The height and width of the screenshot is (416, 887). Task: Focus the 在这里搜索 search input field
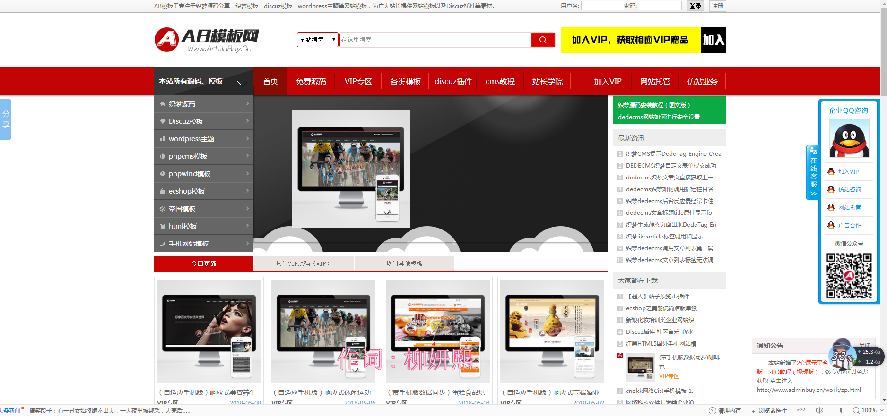435,40
